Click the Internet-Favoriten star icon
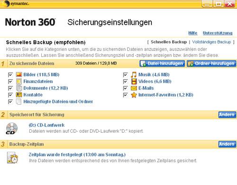The image size is (237, 185). [x=134, y=95]
